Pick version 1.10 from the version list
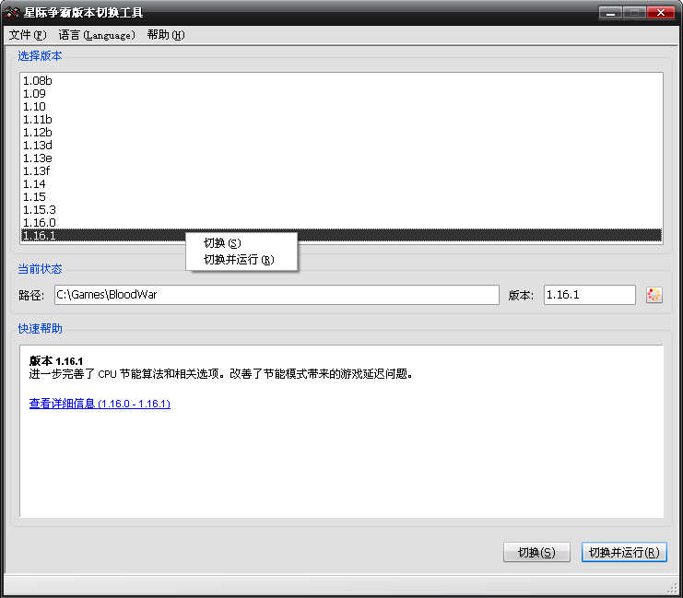Image resolution: width=683 pixels, height=598 pixels. click(x=34, y=107)
